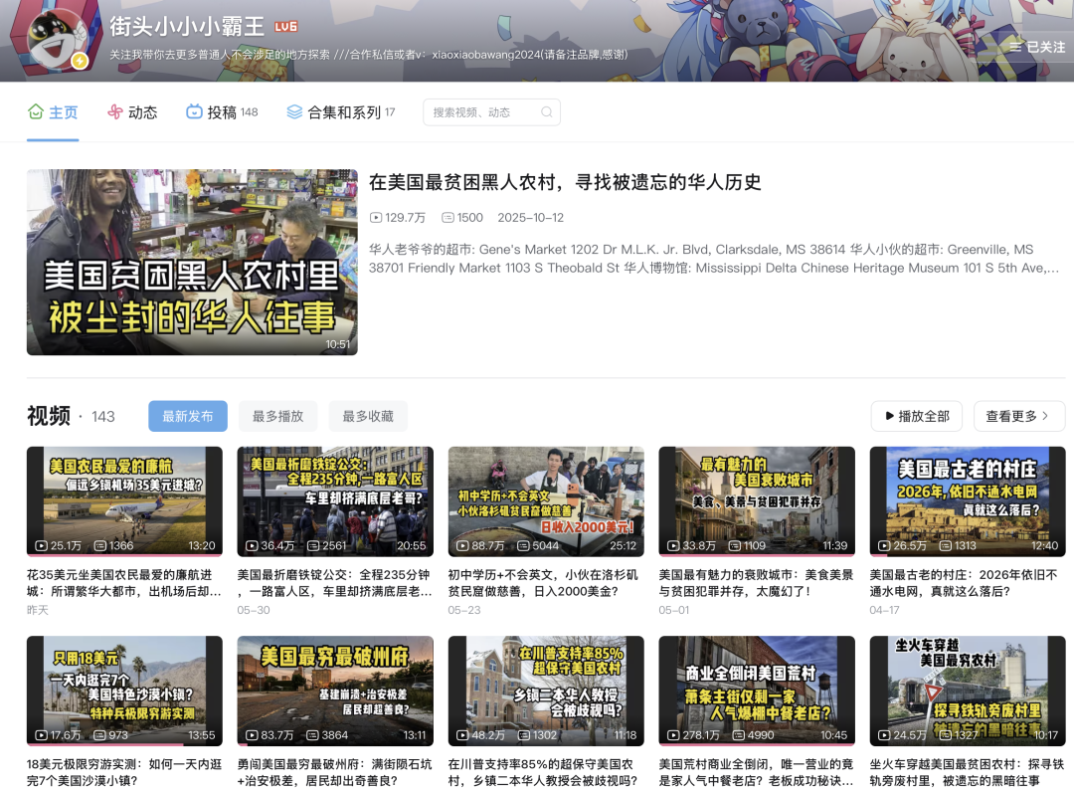The width and height of the screenshot is (1074, 790).
Task: Click the layers icon beside 合集和系列
Action: click(x=294, y=111)
